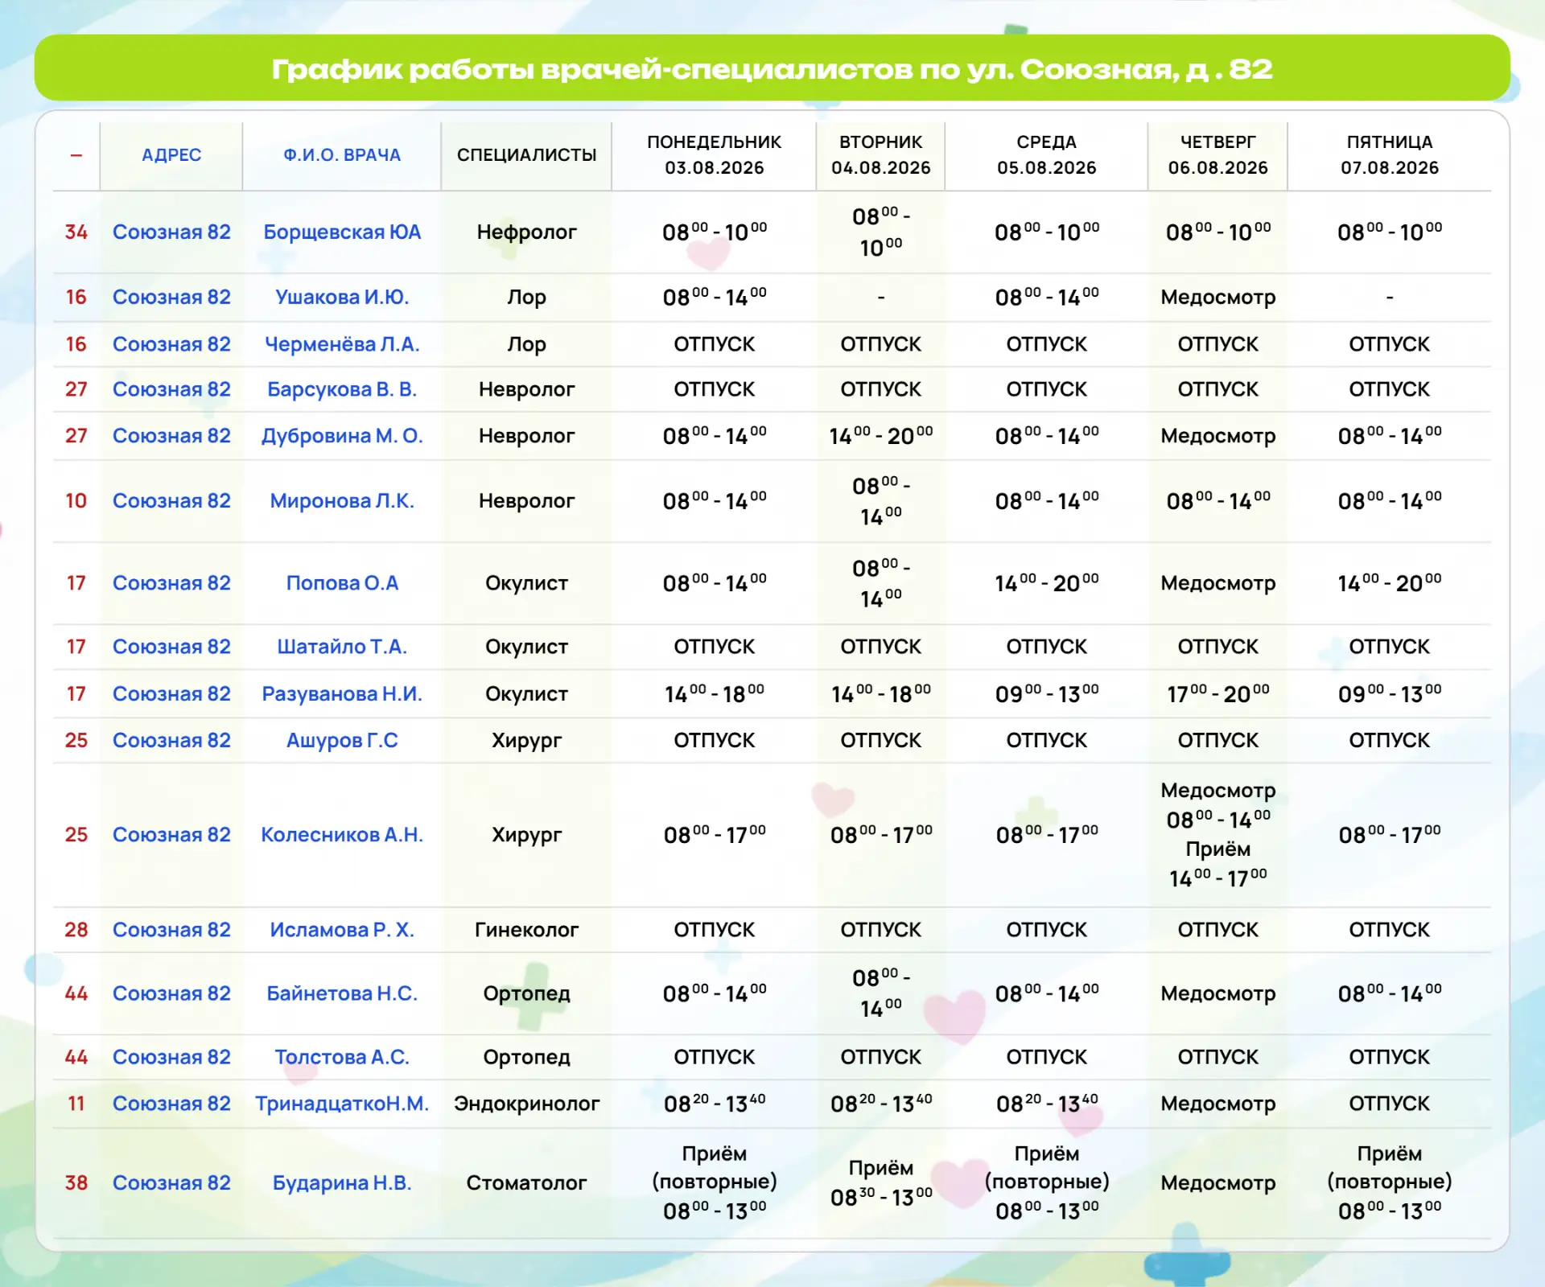
Task: Select doctor name "Черменёва Л.А."
Action: [x=342, y=344]
